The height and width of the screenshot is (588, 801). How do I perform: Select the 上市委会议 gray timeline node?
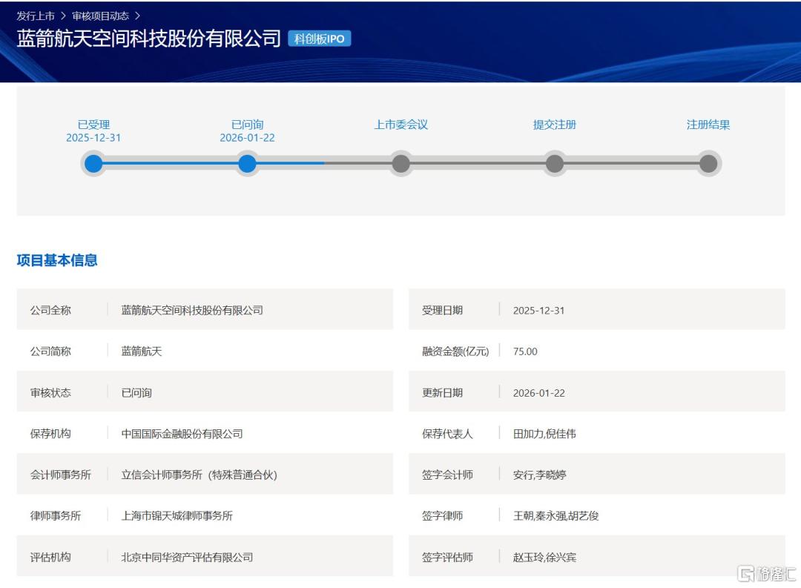[401, 164]
